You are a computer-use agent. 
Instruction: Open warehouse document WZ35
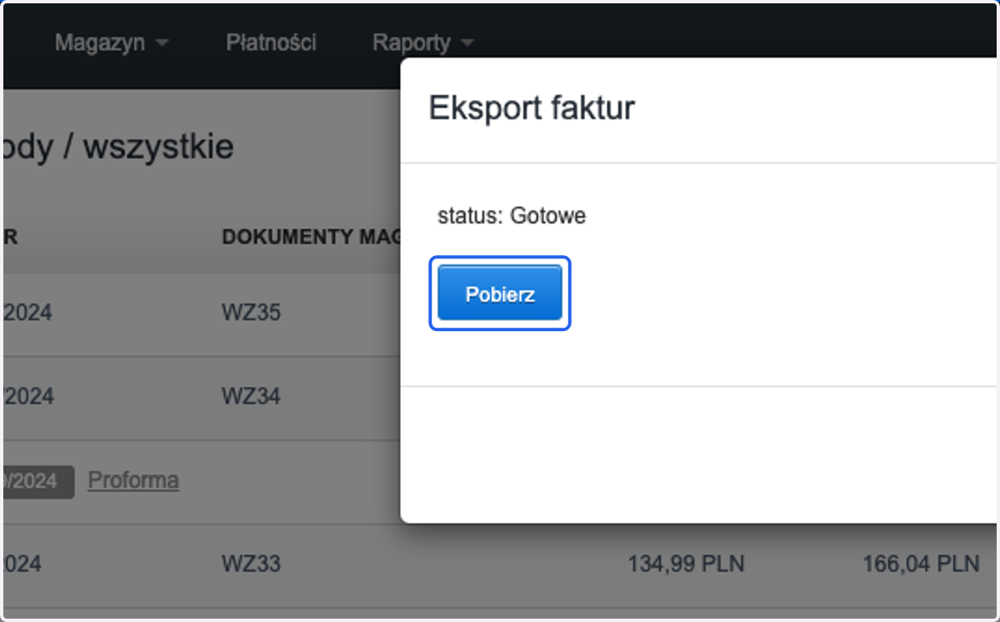[x=251, y=313]
